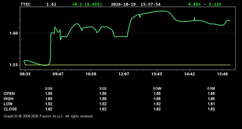Select the current price 1.62 in header
This screenshot has height=129, width=242.
tap(51, 4)
